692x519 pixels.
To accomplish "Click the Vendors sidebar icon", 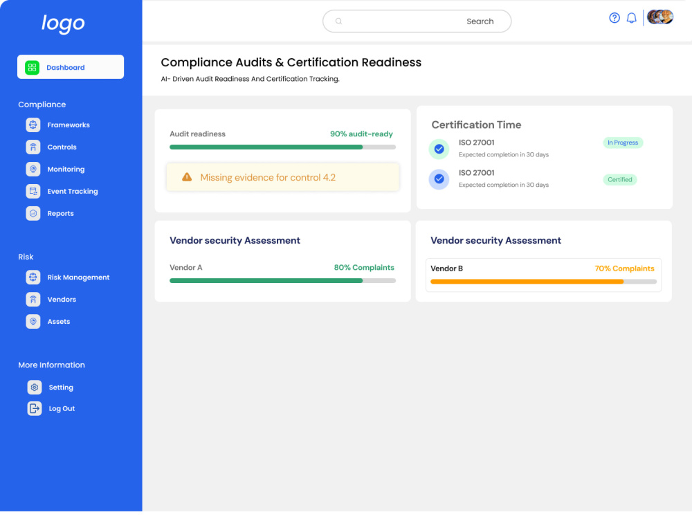I will 33,299.
